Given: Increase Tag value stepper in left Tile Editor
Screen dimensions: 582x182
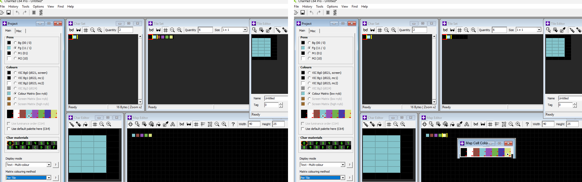Looking at the screenshot, I should click(x=281, y=104).
